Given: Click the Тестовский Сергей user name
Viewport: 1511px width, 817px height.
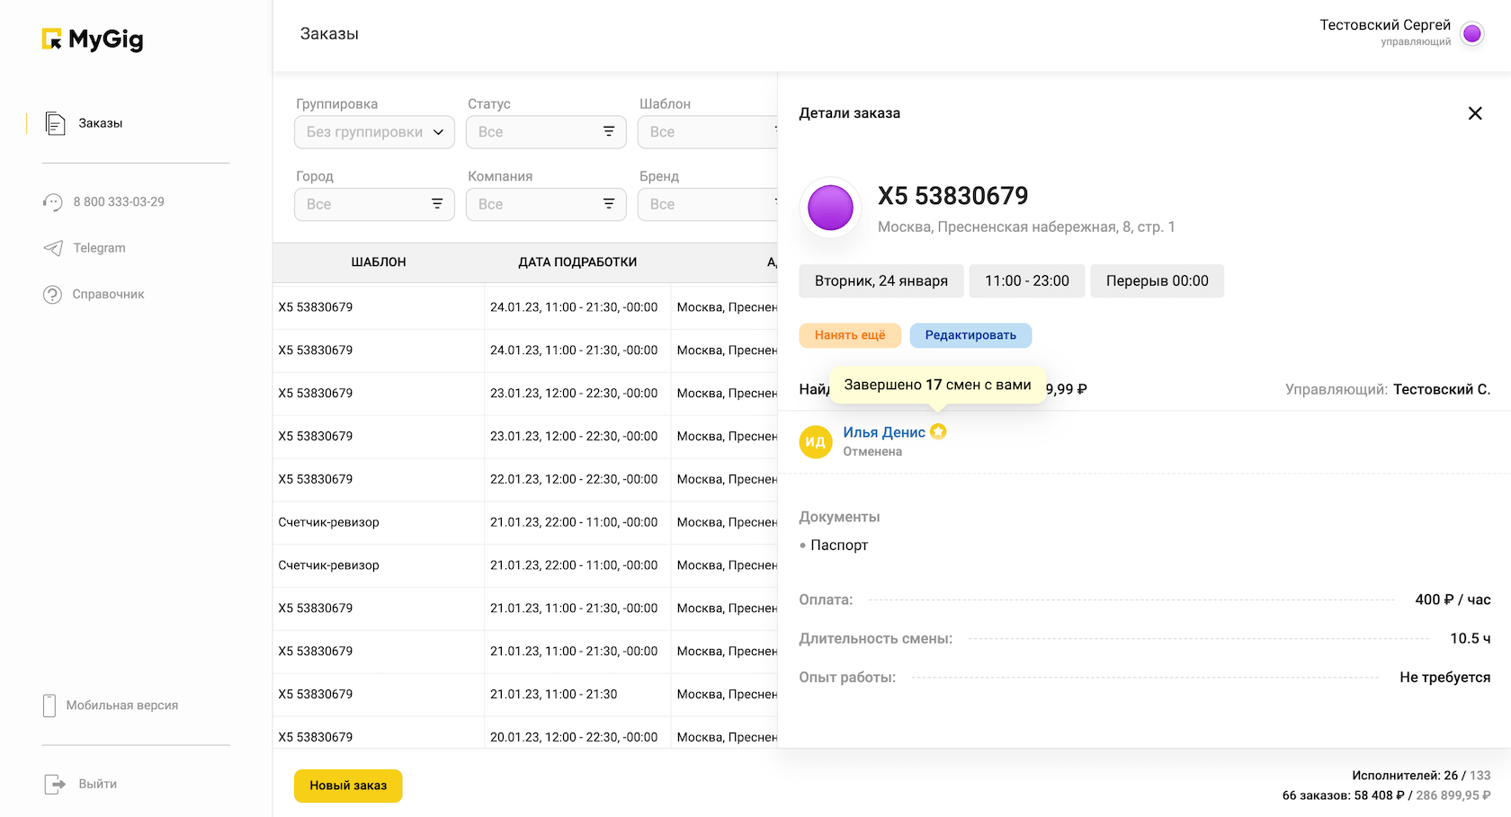Looking at the screenshot, I should (x=1385, y=25).
